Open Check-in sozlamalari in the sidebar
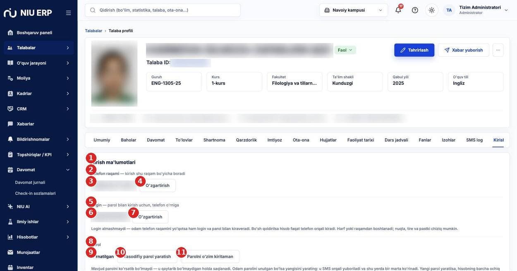The height and width of the screenshot is (271, 517). click(x=35, y=193)
